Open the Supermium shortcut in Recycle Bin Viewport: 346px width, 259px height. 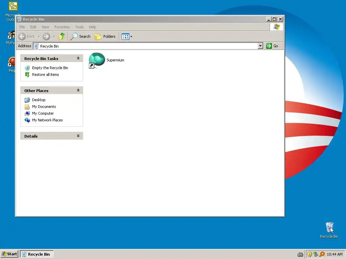[106, 60]
